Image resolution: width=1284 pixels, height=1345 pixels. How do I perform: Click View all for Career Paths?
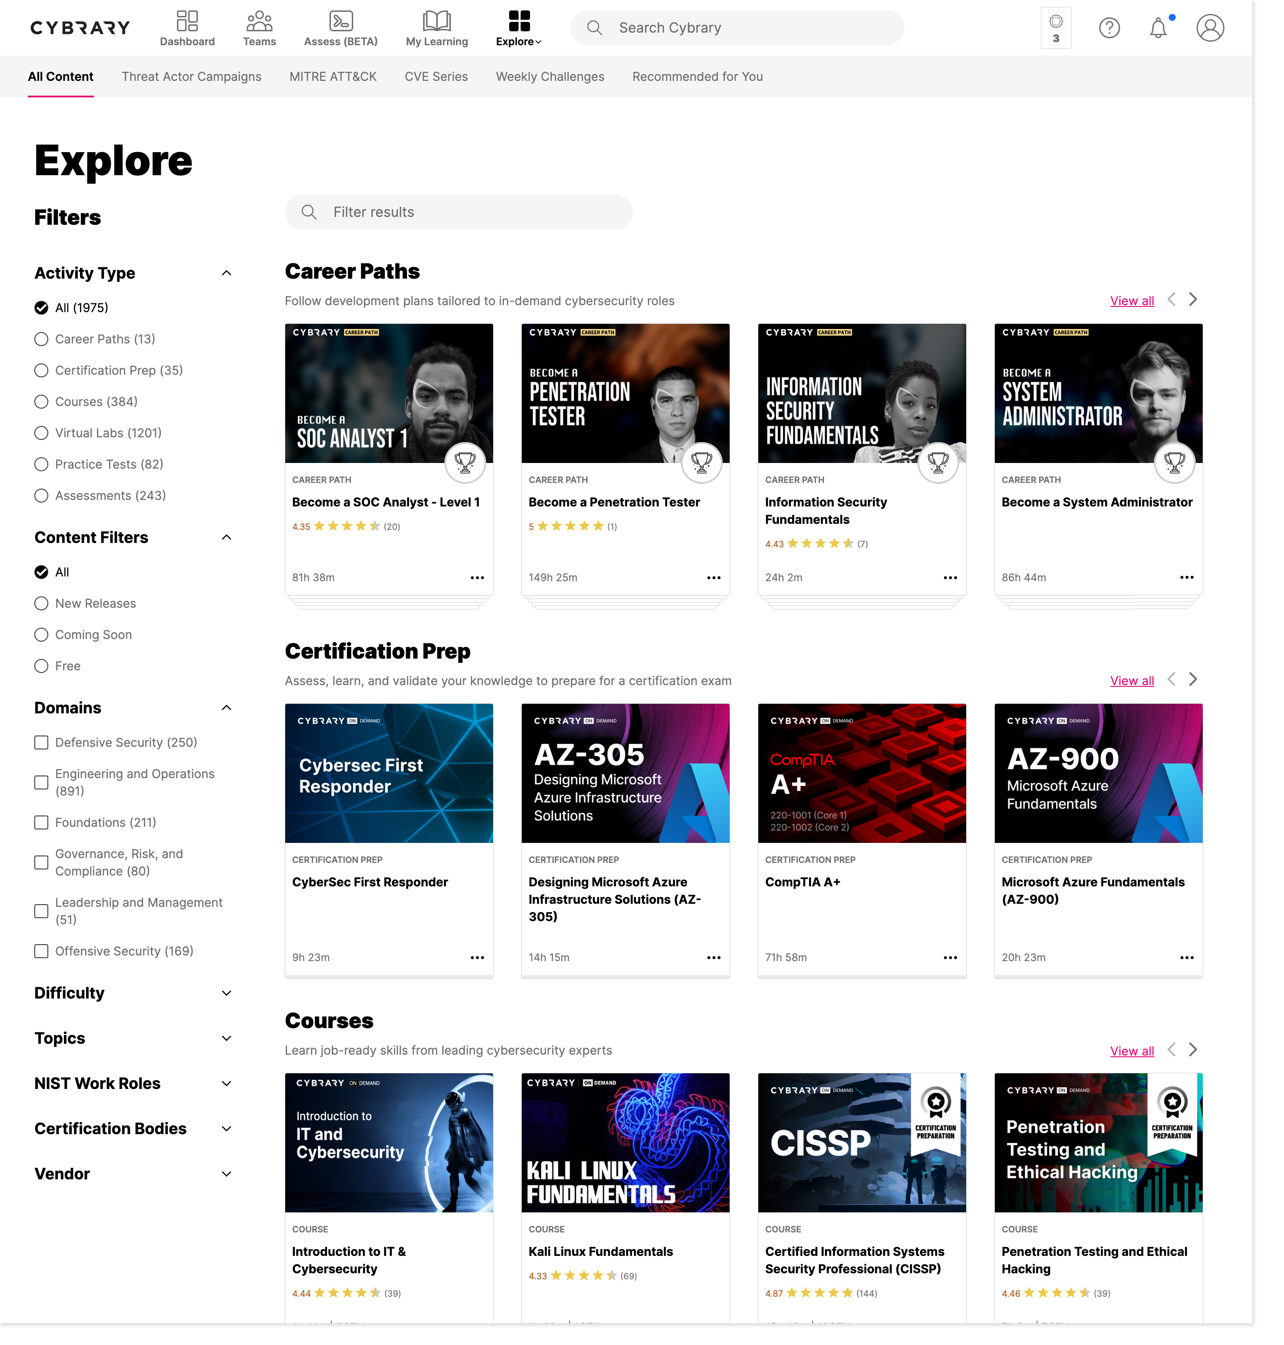coord(1131,301)
